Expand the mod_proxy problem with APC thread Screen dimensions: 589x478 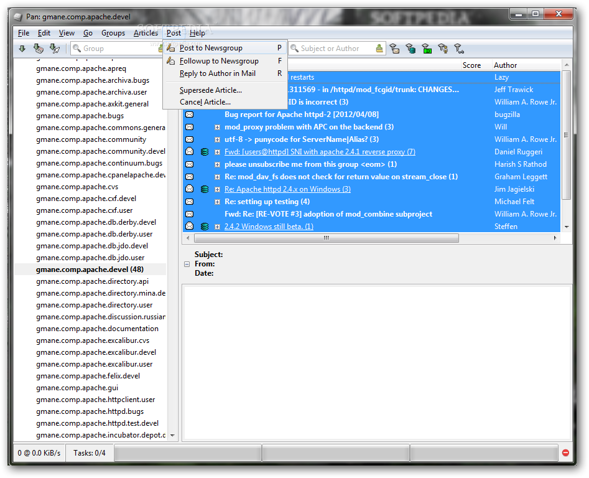coord(217,128)
